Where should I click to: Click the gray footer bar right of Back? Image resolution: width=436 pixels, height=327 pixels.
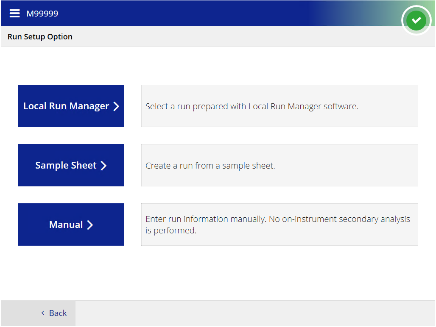[254, 313]
